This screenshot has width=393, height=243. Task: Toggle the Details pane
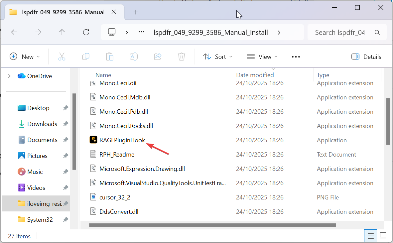click(x=366, y=57)
